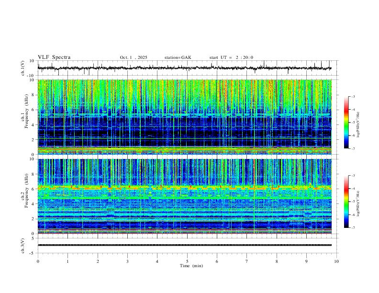Click time-axis tick label "9"
The width and height of the screenshot is (379, 293).
click(306, 261)
